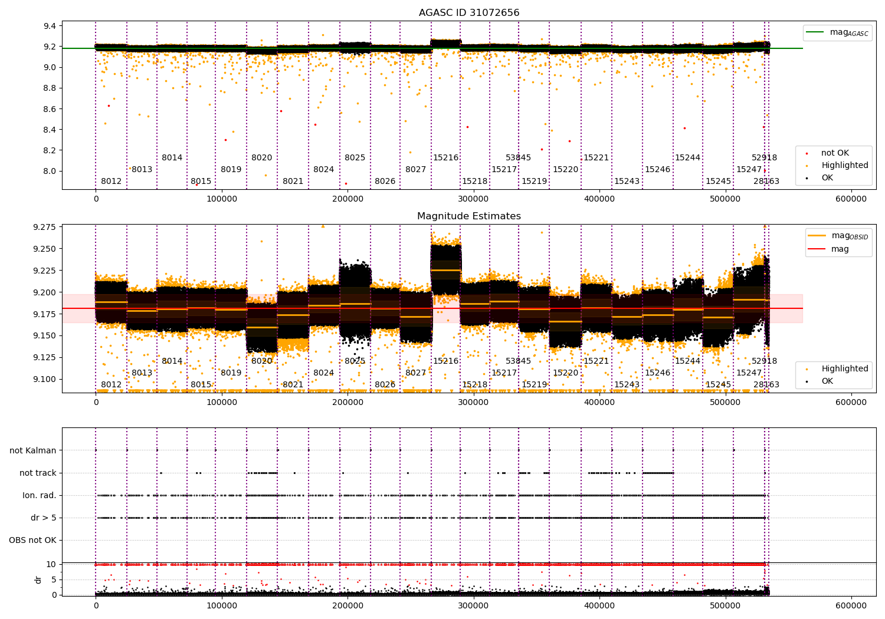Click obsid label 8019 in the Magnitude Estimates plot

[231, 373]
